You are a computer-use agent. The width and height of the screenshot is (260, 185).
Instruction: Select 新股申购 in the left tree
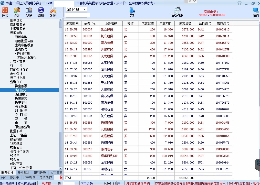point(16,33)
